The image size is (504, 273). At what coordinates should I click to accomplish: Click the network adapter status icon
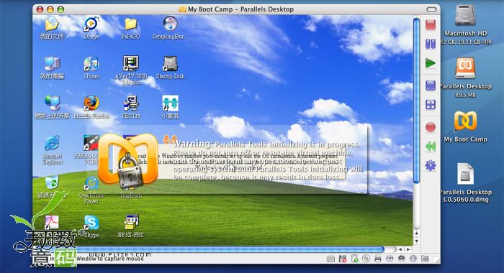(x=390, y=259)
